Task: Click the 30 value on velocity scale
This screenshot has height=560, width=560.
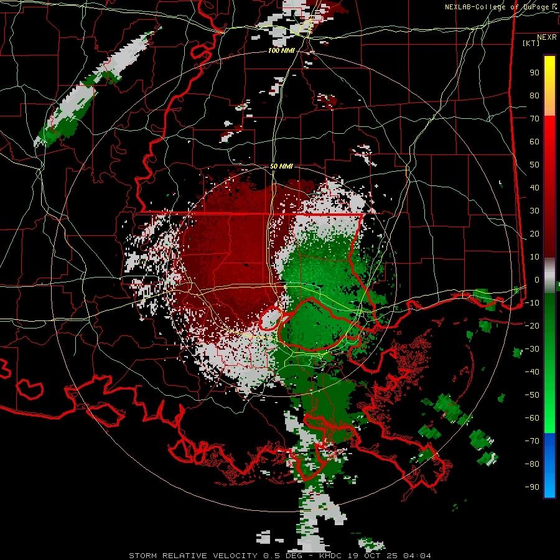Action: [x=534, y=211]
